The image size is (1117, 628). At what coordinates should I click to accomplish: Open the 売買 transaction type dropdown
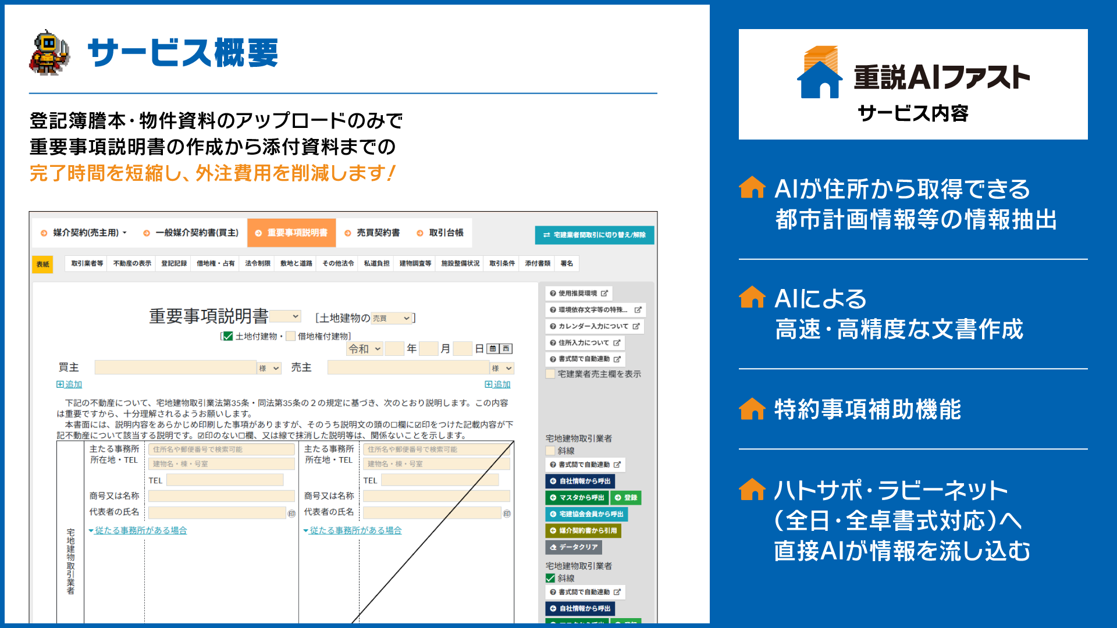point(392,318)
